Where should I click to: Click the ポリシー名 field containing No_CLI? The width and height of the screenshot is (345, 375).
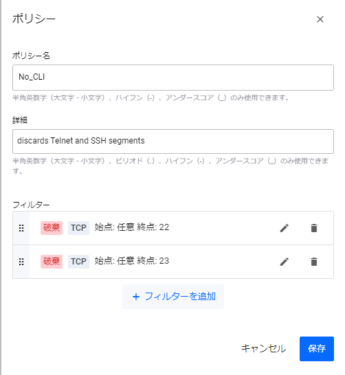point(173,78)
